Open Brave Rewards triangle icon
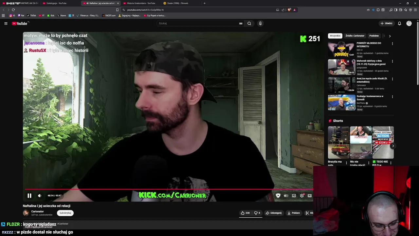The image size is (419, 236). (294, 10)
